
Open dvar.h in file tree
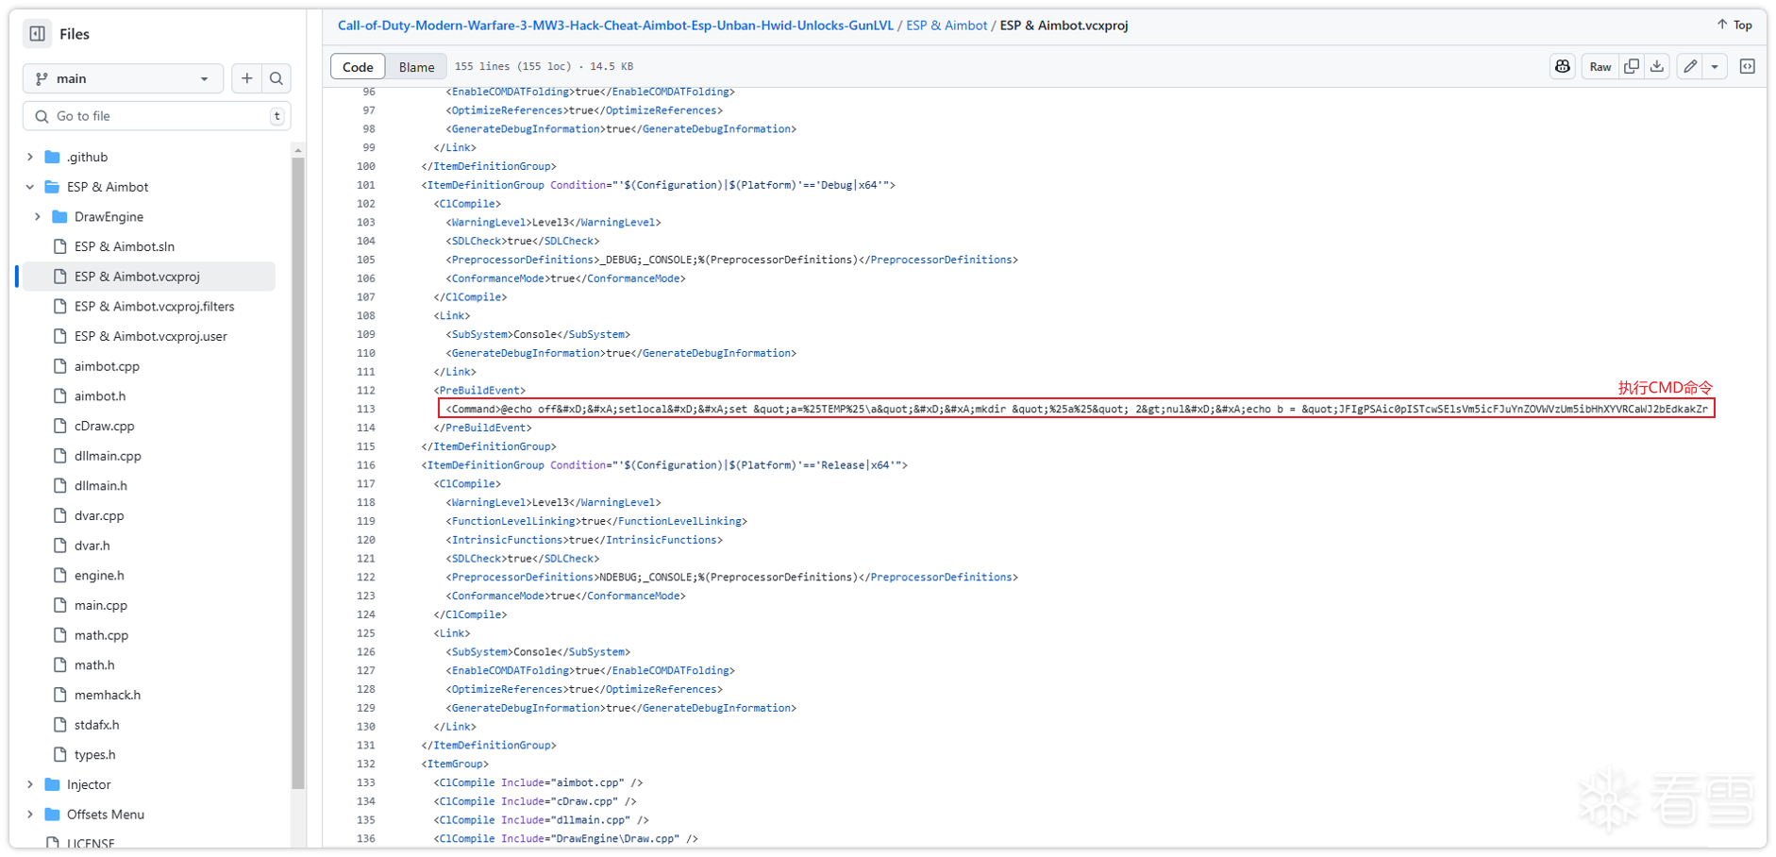tap(92, 546)
